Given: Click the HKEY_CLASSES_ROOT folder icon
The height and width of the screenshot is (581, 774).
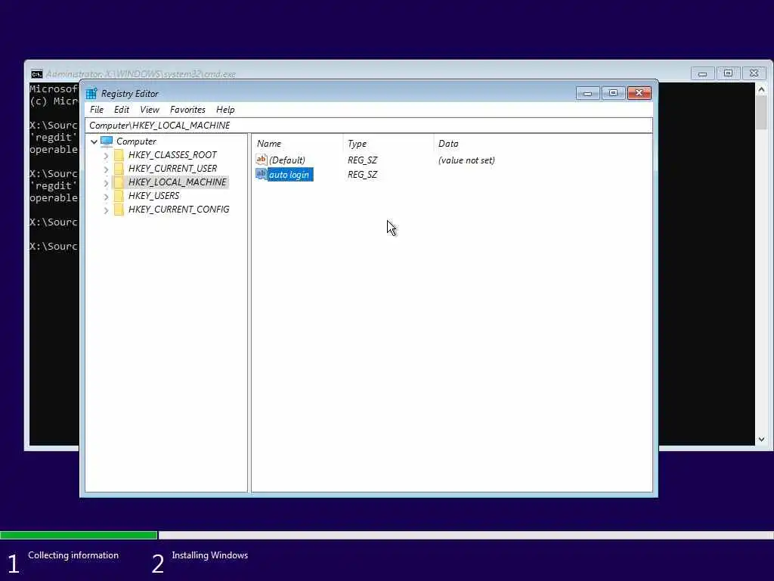Looking at the screenshot, I should click(119, 155).
